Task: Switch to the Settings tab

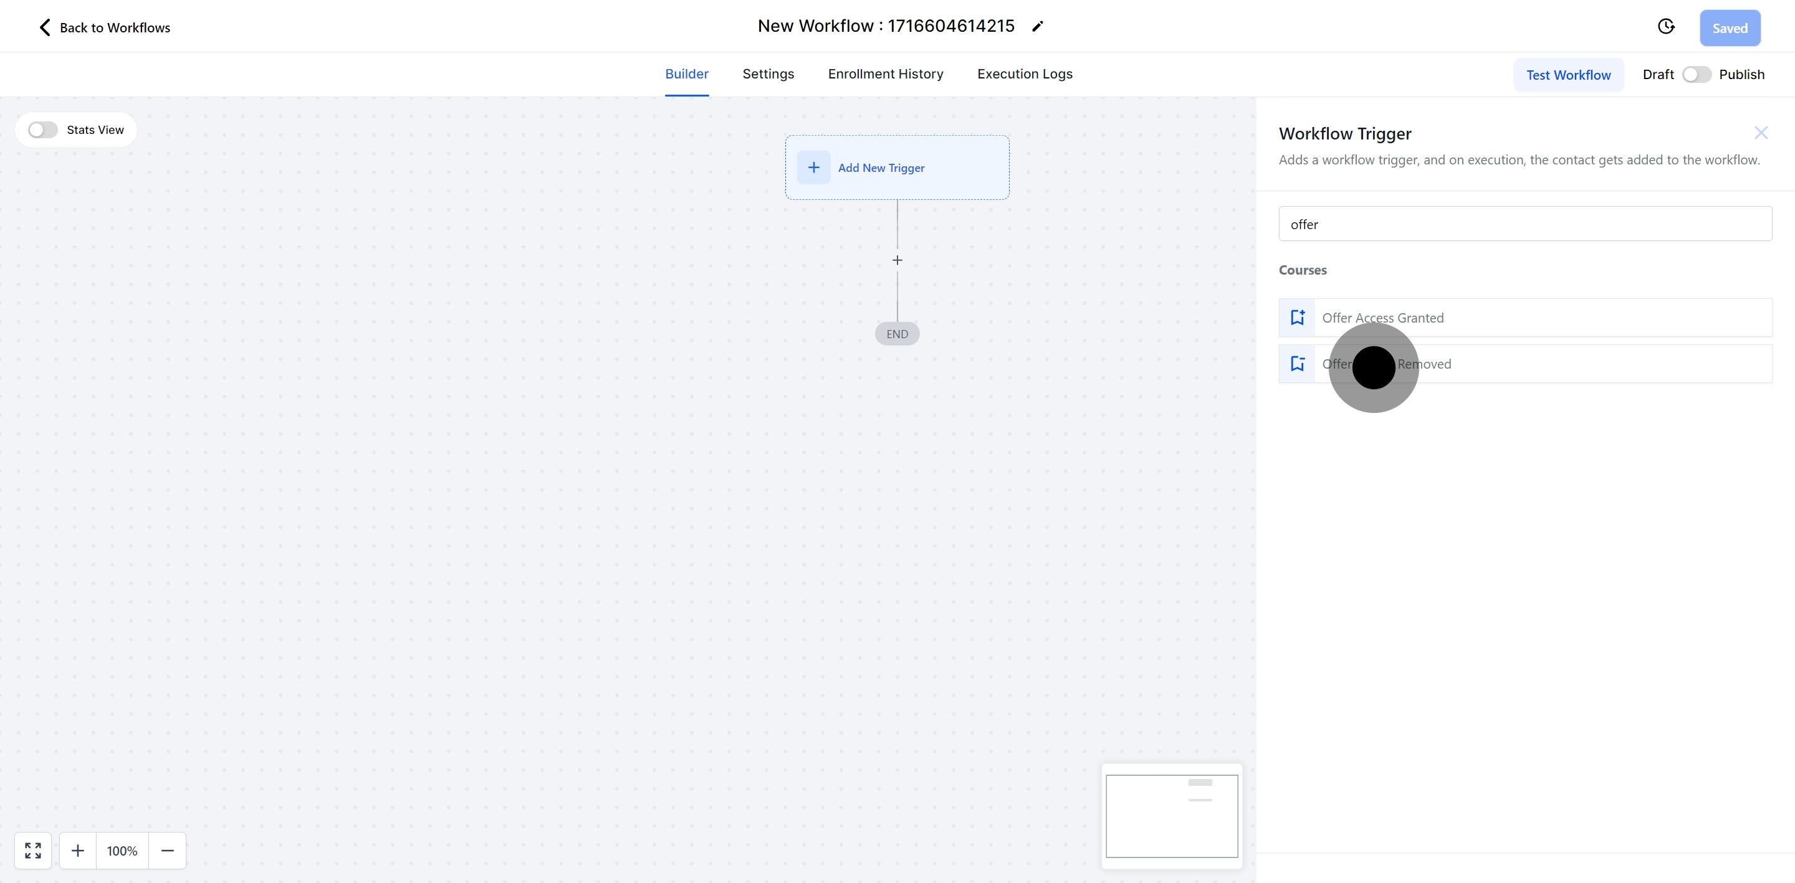Action: pos(768,74)
